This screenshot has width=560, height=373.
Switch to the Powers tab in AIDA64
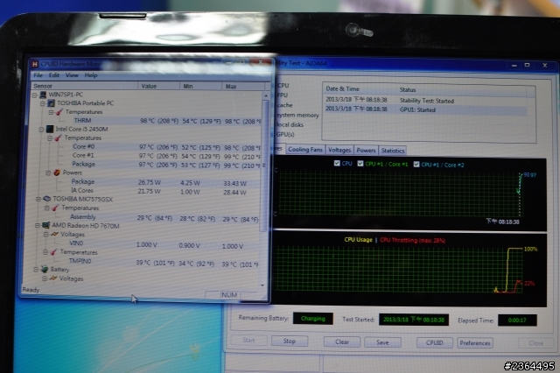click(x=366, y=150)
